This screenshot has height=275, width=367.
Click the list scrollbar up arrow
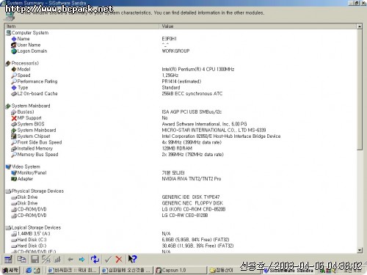pos(360,26)
